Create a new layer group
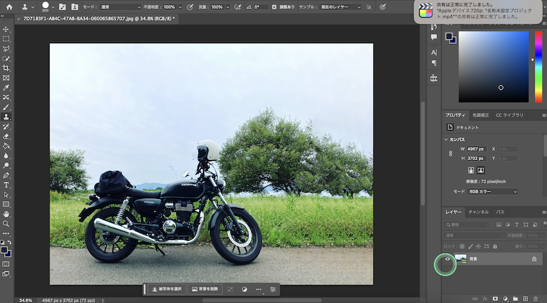The height and width of the screenshot is (303, 547). click(516, 299)
